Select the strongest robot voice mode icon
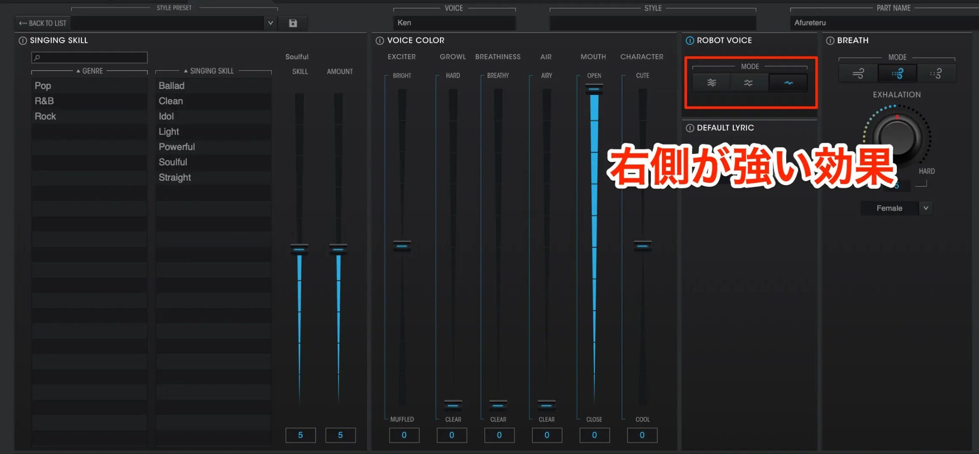 point(788,83)
